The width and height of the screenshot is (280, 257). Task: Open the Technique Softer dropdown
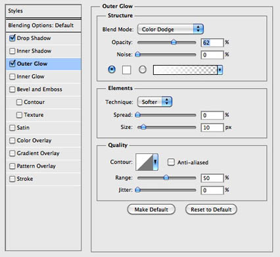coord(154,102)
